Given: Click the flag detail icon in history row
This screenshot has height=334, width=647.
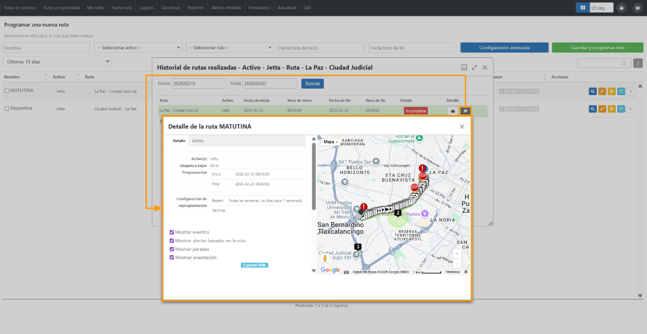Looking at the screenshot, I should tap(466, 111).
